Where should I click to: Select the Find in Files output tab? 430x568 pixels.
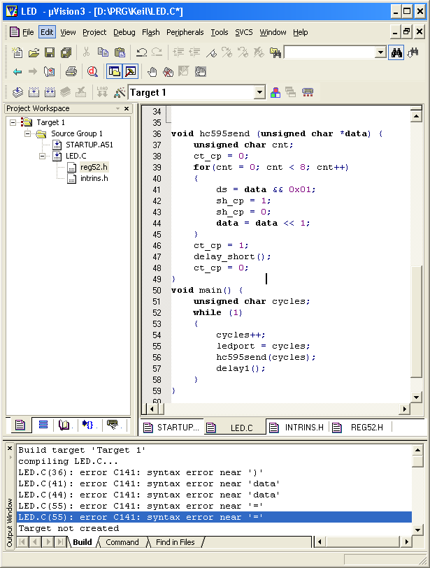coord(175,542)
